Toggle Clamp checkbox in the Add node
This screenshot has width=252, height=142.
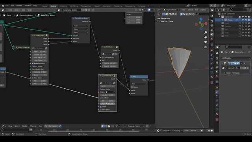point(132,87)
